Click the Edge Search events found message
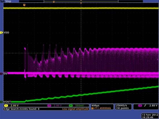Image resolution: width=159 pixels, height=119 pixels. pos(22,109)
